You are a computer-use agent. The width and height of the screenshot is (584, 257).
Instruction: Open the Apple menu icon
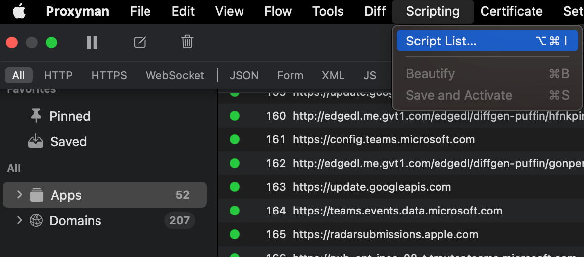[19, 11]
